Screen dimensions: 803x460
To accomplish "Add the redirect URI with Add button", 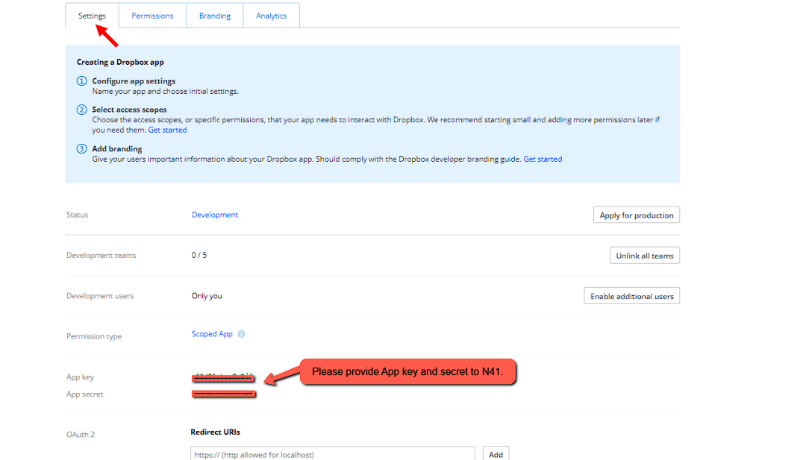I will coord(496,454).
